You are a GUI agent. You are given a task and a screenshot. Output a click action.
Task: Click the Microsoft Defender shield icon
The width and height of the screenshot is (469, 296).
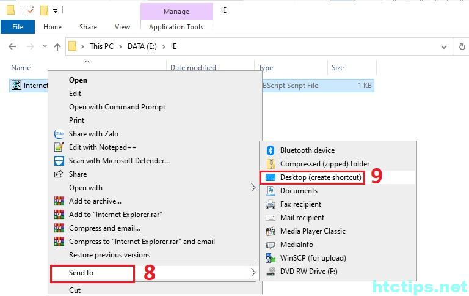(x=59, y=161)
